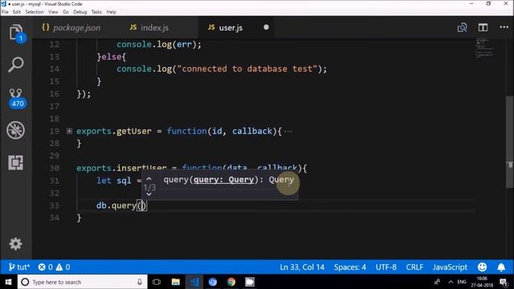514x289 pixels.
Task: Open Google Chrome from the taskbar
Action: tap(231, 282)
